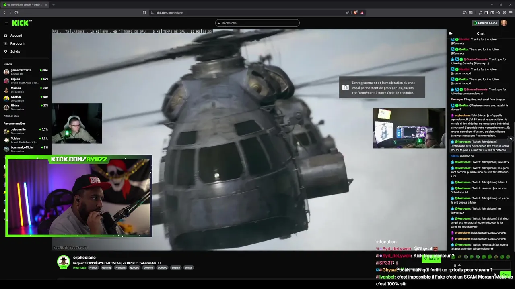
Task: Click the Thorwyn chat message username
Action: coord(457,100)
